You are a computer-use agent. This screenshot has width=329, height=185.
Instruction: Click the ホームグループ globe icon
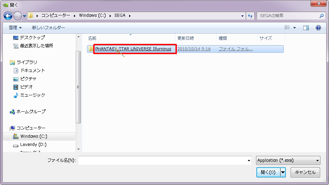[x=12, y=112]
